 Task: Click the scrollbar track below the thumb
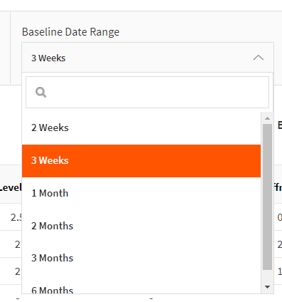pos(267,276)
